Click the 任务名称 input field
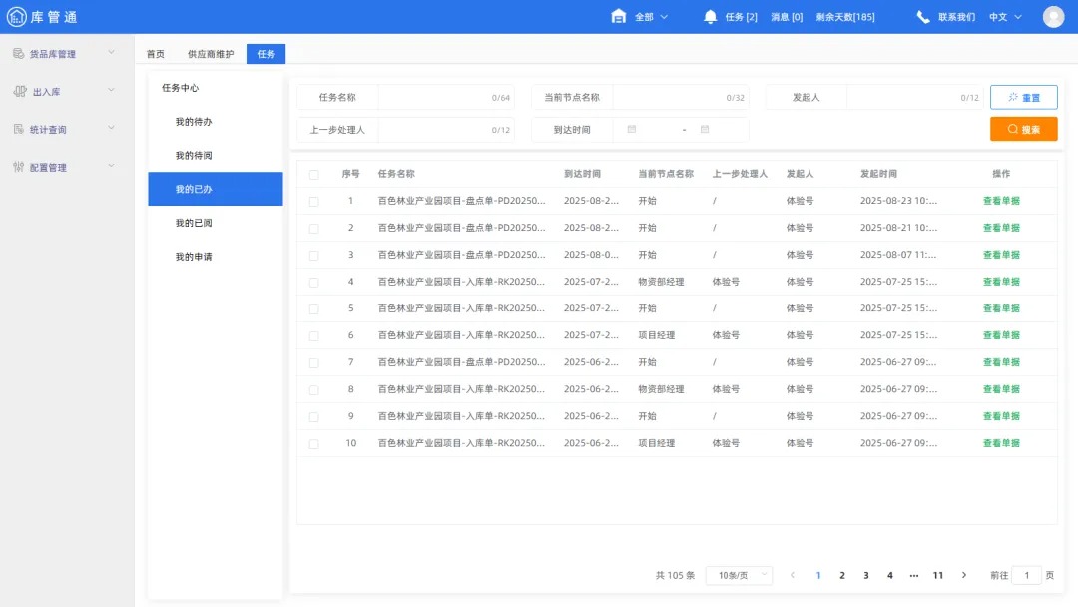1078x607 pixels. coord(434,98)
